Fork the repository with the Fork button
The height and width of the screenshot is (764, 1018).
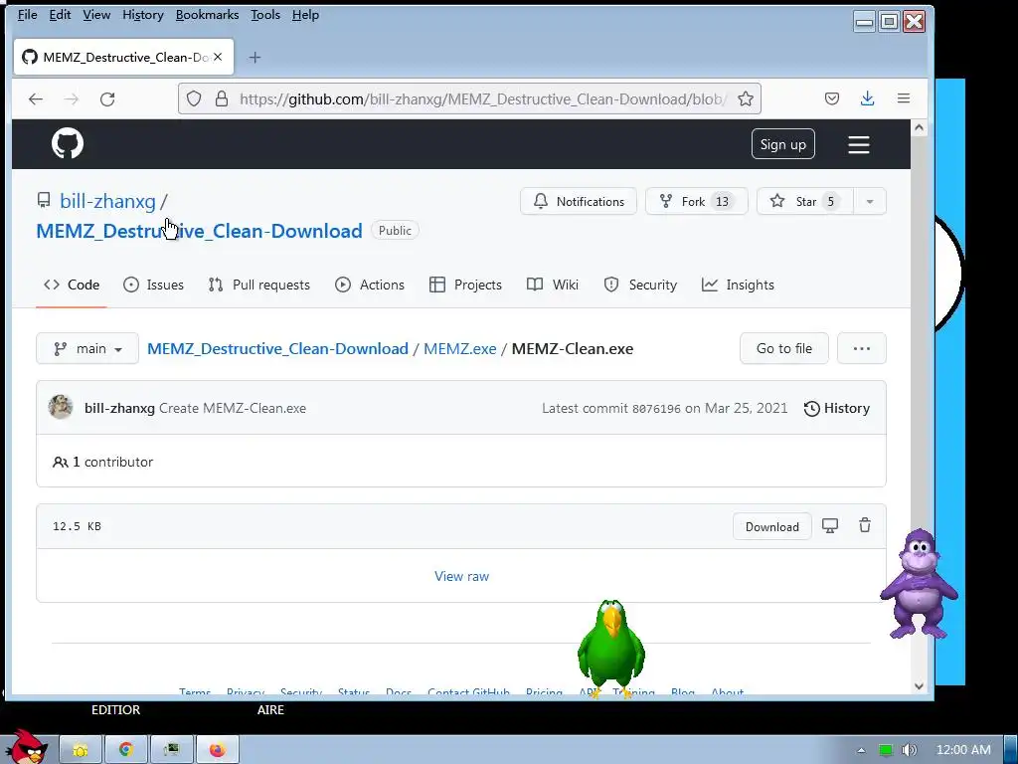[x=697, y=201]
